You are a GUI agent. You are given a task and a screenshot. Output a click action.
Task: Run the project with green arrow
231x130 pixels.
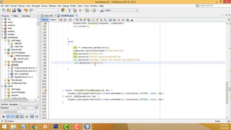pos(80,10)
